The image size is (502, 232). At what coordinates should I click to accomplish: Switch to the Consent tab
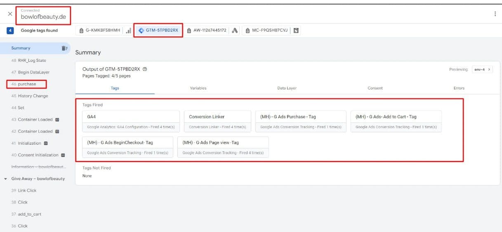[375, 88]
